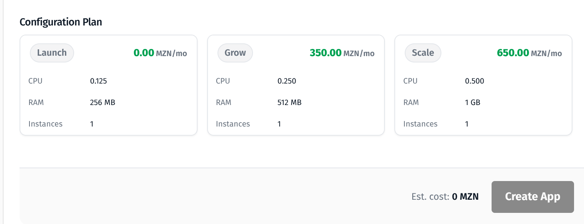Click the 650.00 MZN/mo price
This screenshot has width=584, height=224.
pos(529,53)
